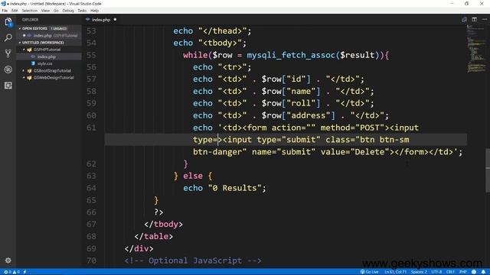Click the CSS file icon beside style.css

coord(33,63)
